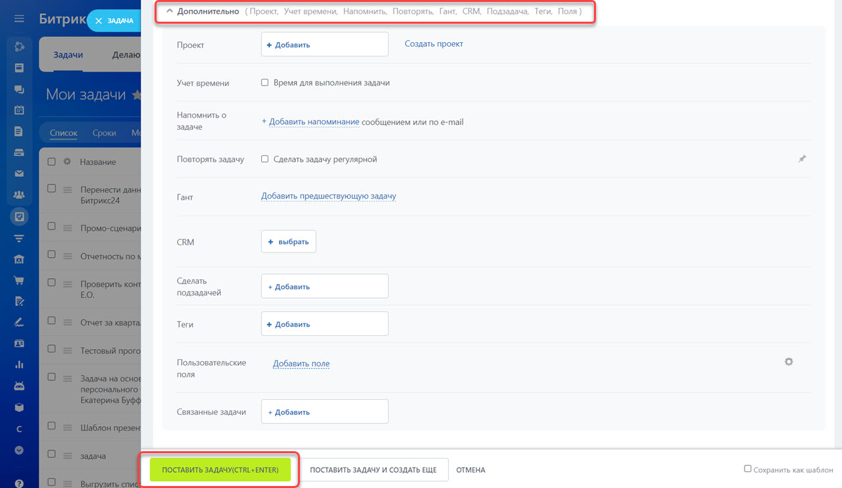This screenshot has height=488, width=842.
Task: Select checkbox for 'Перенести данн' task
Action: tap(52, 188)
